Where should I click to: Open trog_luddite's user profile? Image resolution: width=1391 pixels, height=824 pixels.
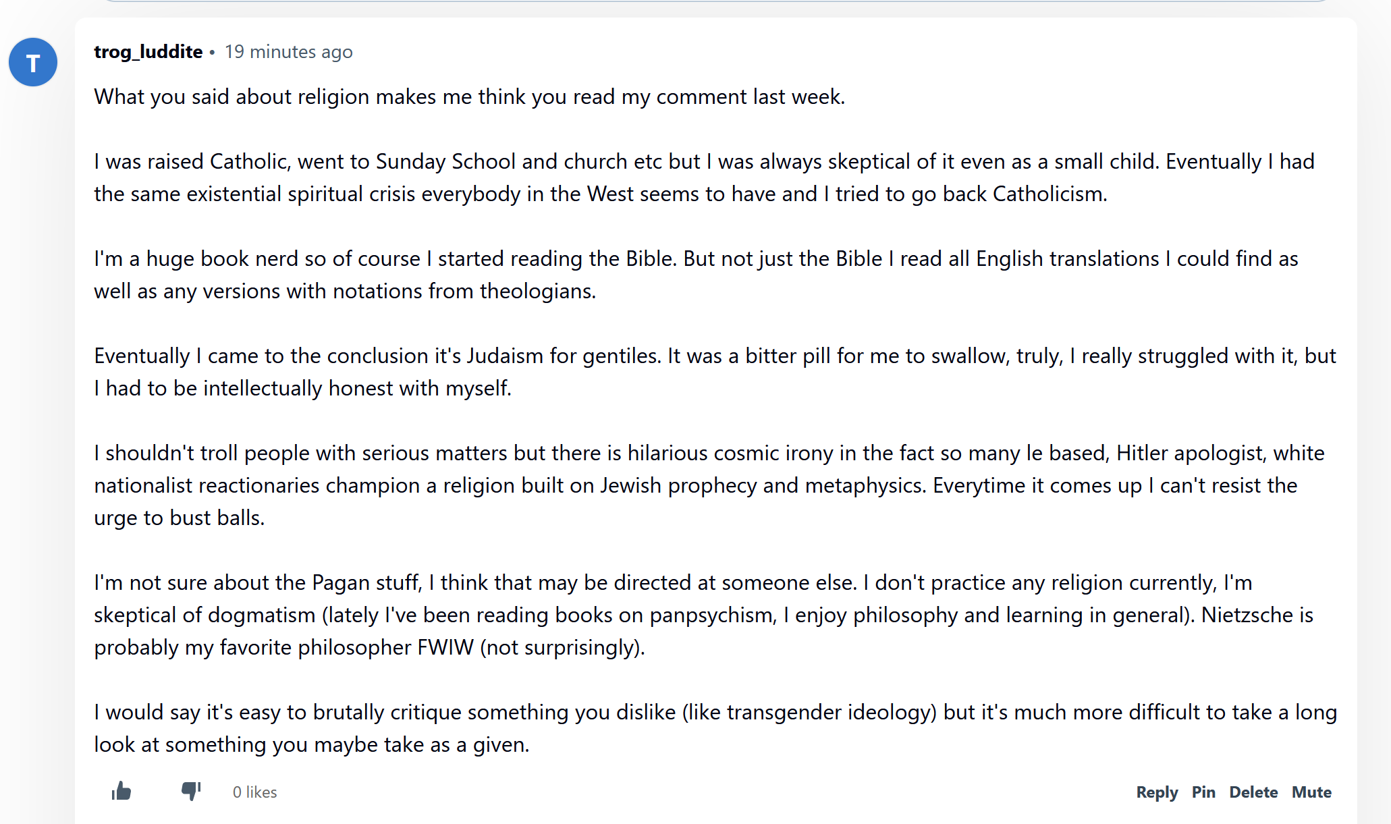pyautogui.click(x=148, y=52)
